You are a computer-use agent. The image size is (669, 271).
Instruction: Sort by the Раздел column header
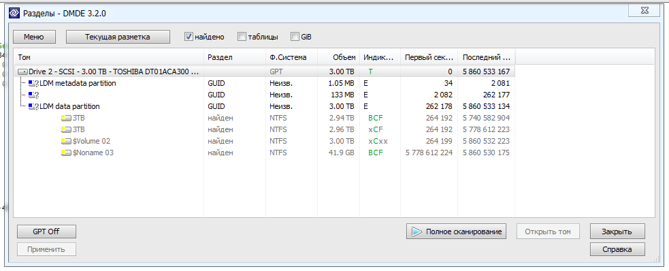(235, 57)
